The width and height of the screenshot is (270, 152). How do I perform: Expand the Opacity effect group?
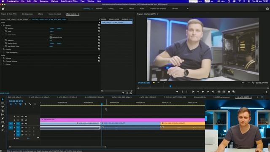(1, 49)
